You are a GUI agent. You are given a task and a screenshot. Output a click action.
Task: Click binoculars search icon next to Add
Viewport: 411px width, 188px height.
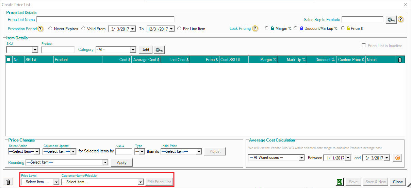pyautogui.click(x=159, y=50)
